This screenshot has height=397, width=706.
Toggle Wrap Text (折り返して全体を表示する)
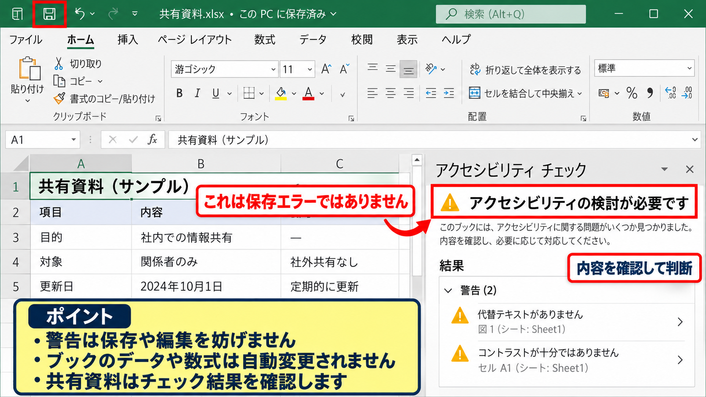[x=525, y=70]
